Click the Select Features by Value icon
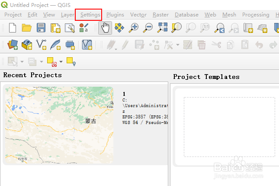This screenshot has height=186, width=279. [x=32, y=62]
